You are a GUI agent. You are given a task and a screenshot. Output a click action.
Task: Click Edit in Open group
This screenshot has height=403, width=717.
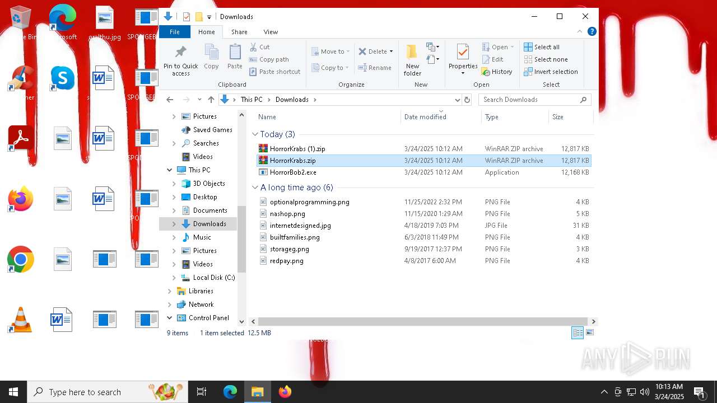point(492,59)
